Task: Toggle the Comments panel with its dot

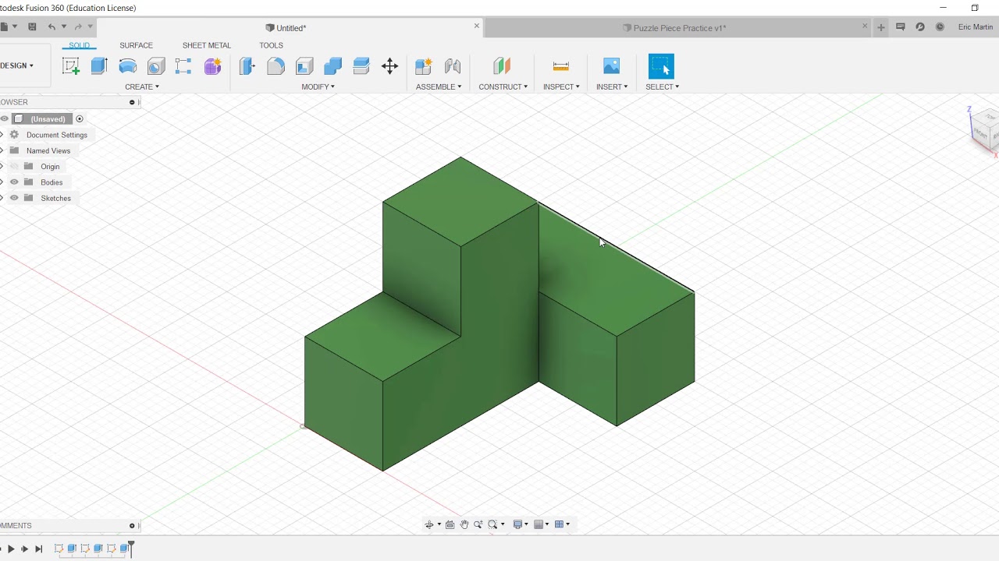Action: (132, 525)
